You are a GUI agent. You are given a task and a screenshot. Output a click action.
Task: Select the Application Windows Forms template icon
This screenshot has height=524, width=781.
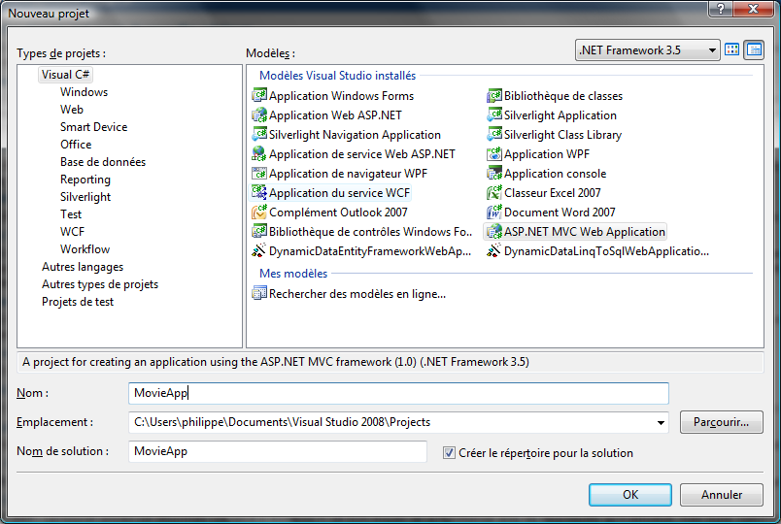tap(259, 96)
